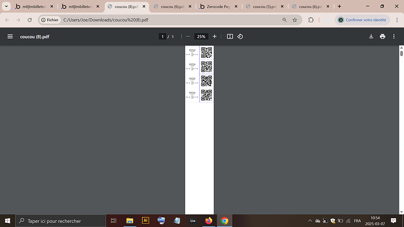Click the FRA language indicator
The image size is (404, 227).
tap(357, 221)
